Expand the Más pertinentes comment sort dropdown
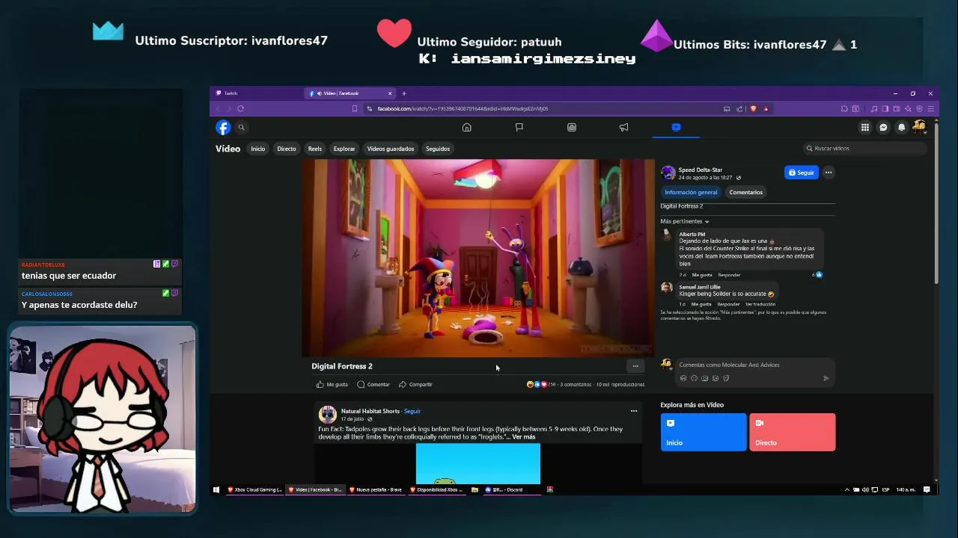The width and height of the screenshot is (958, 538). click(684, 221)
